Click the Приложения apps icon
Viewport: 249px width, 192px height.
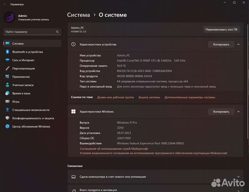[x=7, y=77]
